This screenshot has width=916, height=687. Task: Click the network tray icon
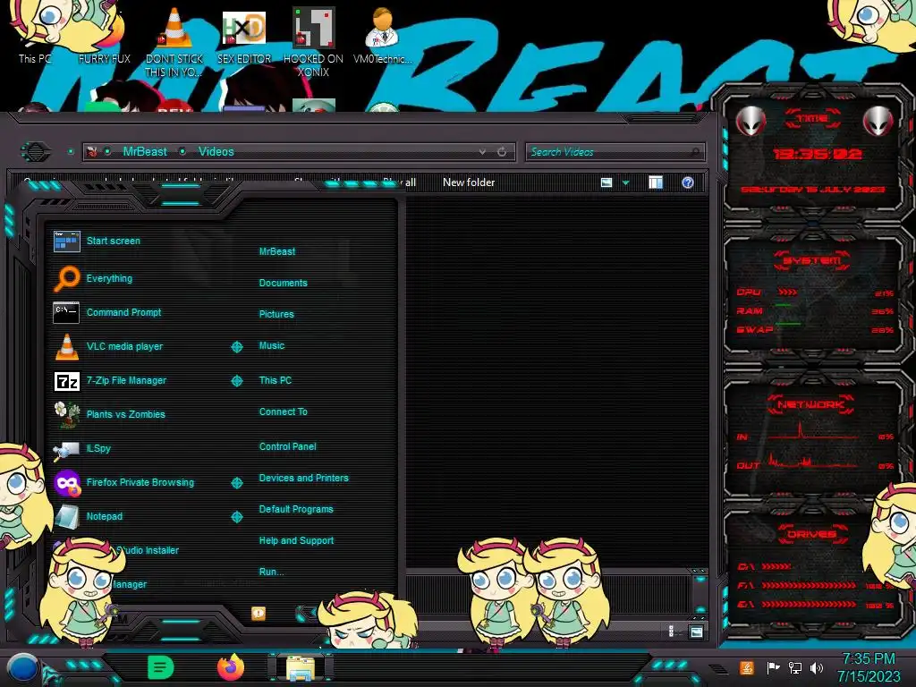pyautogui.click(x=794, y=667)
